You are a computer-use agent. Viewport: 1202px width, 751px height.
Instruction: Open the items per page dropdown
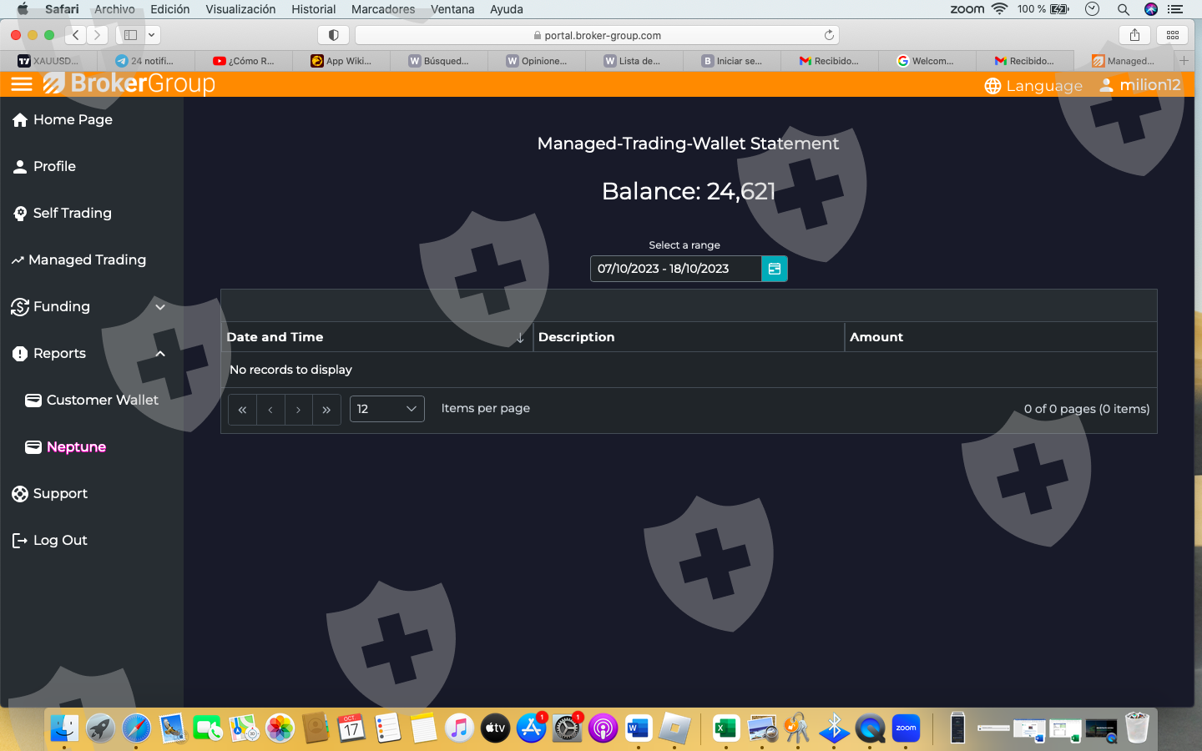(386, 409)
